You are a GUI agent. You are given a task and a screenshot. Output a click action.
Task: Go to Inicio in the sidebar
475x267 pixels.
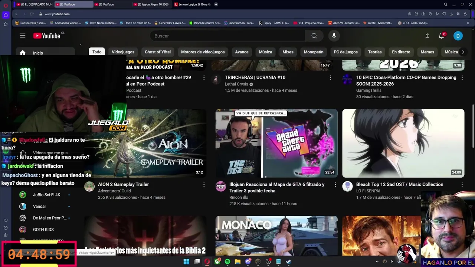click(45, 53)
